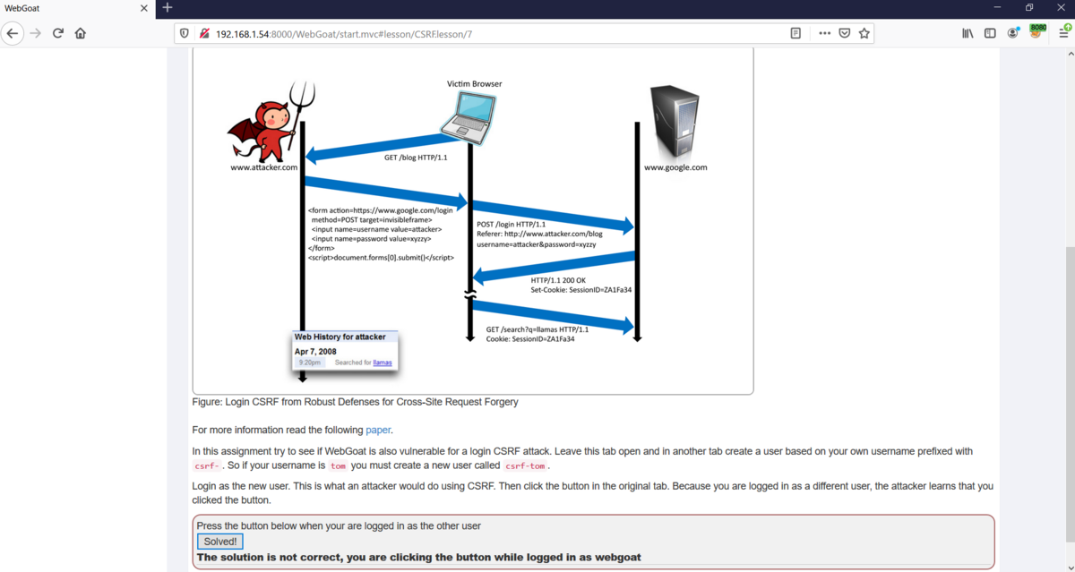This screenshot has height=572, width=1075.
Task: Close the WebGoat tab
Action: [x=145, y=8]
